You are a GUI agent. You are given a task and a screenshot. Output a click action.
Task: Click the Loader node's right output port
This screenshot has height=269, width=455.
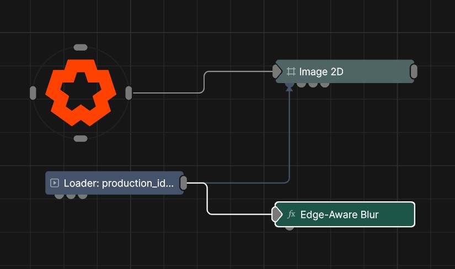tap(184, 183)
